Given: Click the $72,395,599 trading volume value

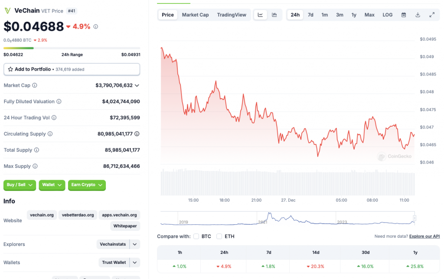Looking at the screenshot, I should 125,118.
